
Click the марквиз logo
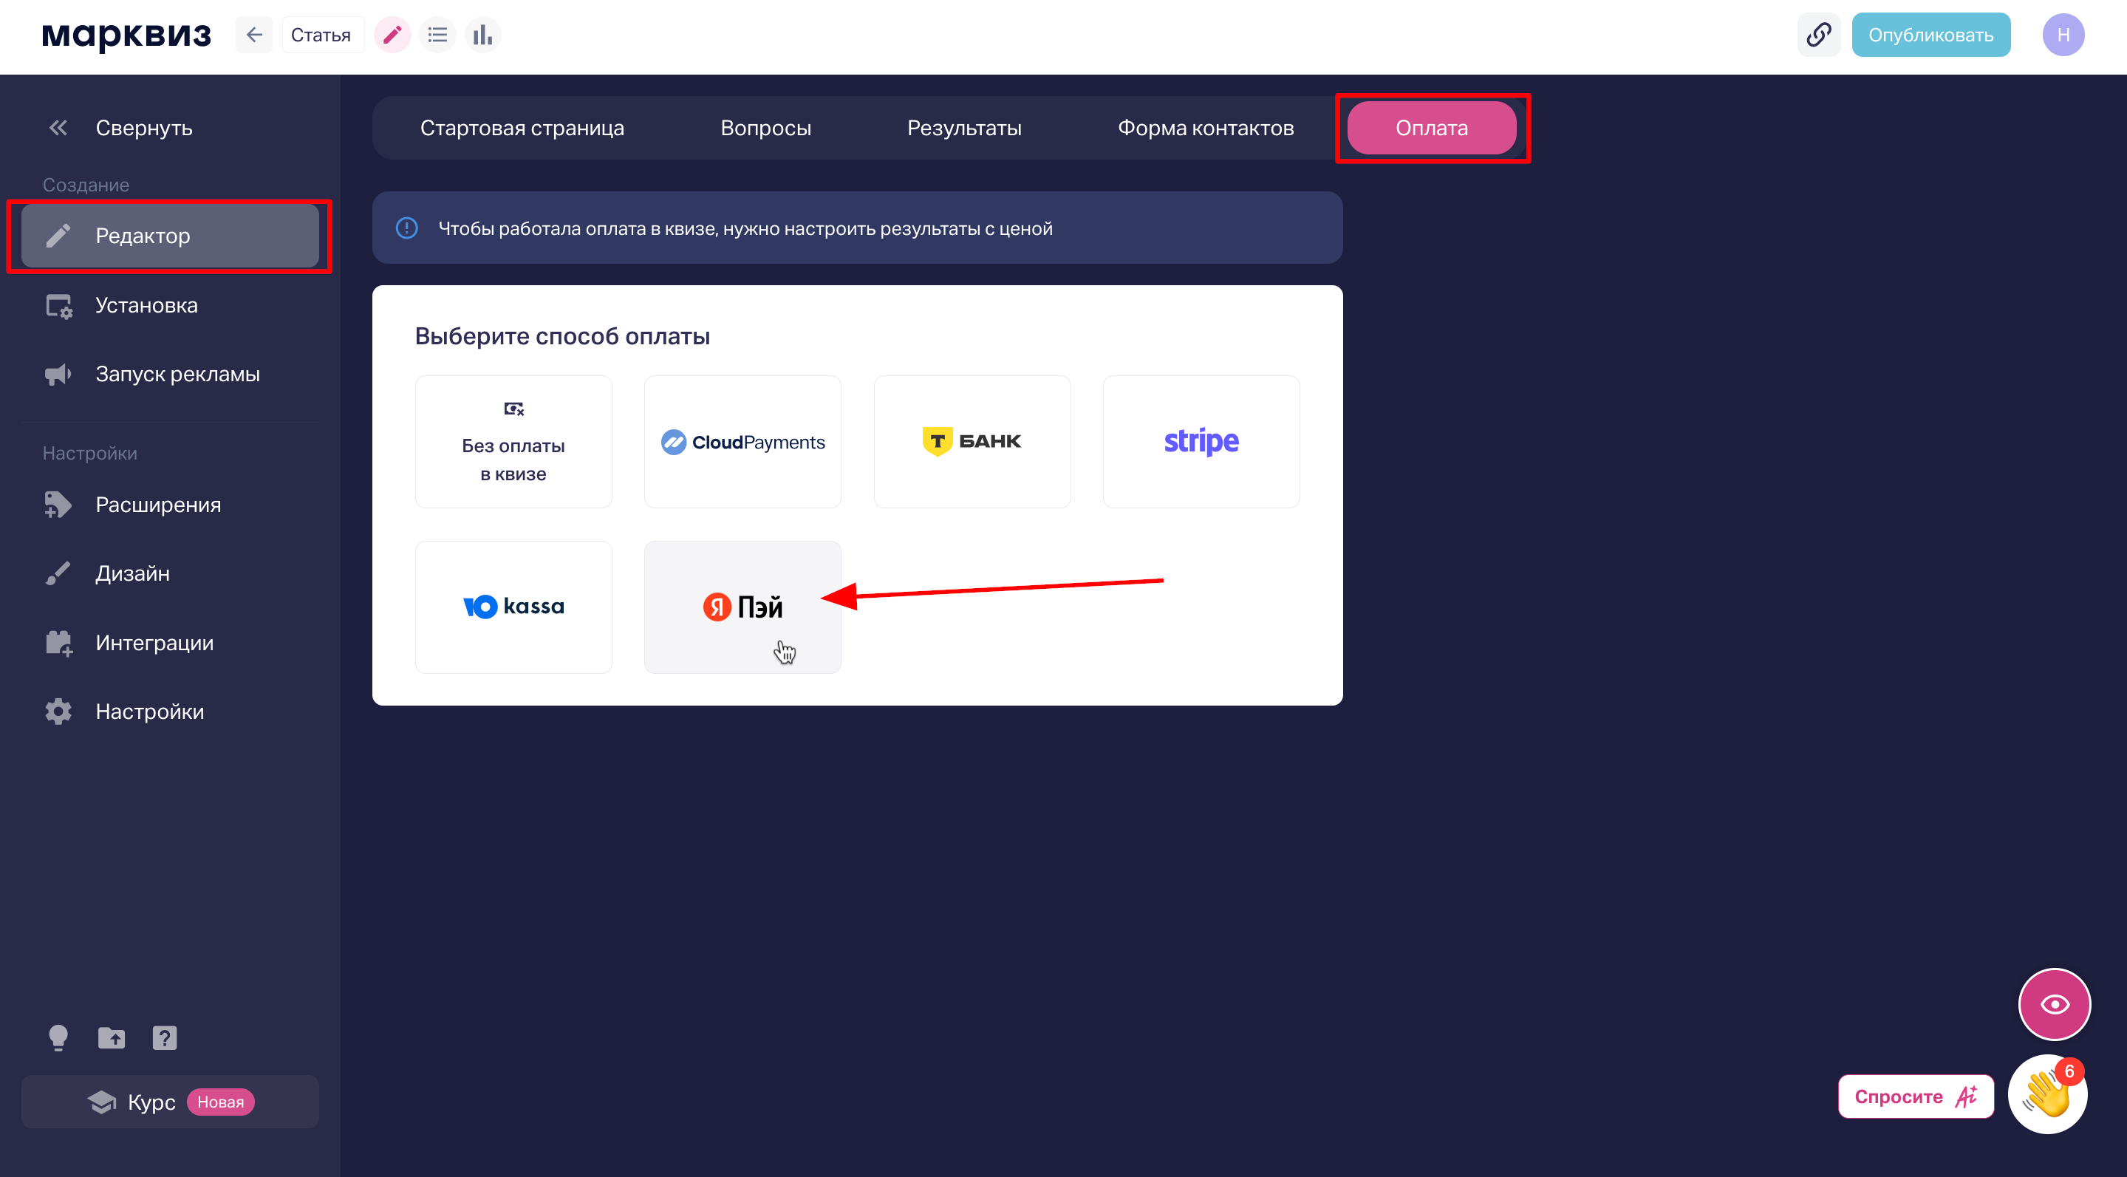tap(126, 35)
